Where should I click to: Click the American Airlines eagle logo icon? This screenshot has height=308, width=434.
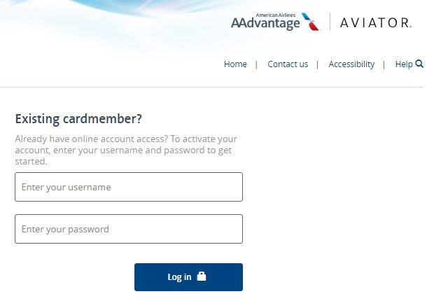point(310,22)
